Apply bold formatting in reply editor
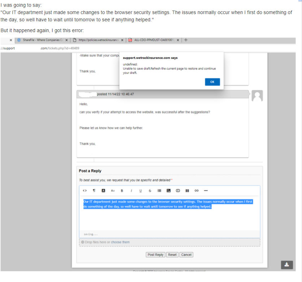Viewport: 302px width, 282px height. pos(122,191)
